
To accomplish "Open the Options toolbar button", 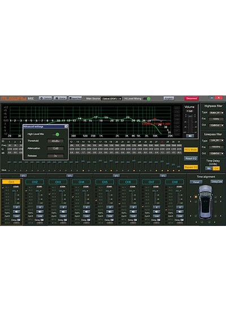I will point(45,98).
